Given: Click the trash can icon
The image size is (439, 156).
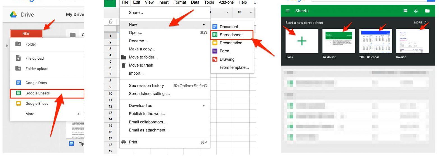Looking at the screenshot, I should pyautogui.click(x=124, y=65).
